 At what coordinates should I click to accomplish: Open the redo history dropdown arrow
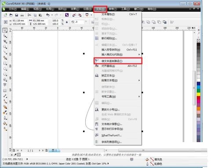pyautogui.click(x=60, y=15)
